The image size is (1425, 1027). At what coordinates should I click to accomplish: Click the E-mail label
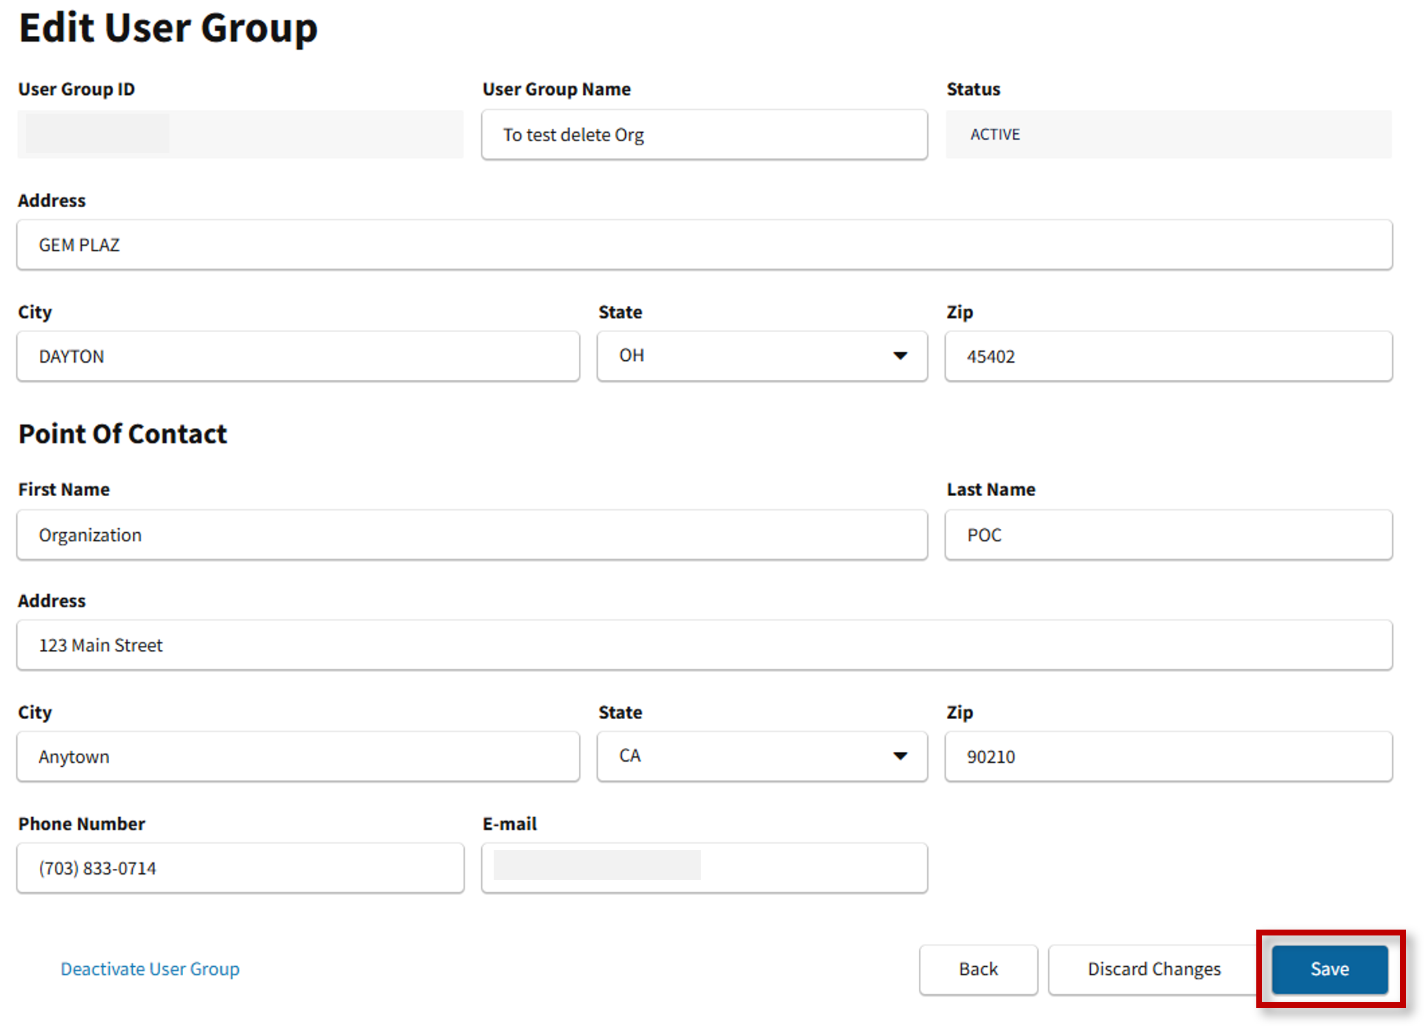tap(509, 824)
